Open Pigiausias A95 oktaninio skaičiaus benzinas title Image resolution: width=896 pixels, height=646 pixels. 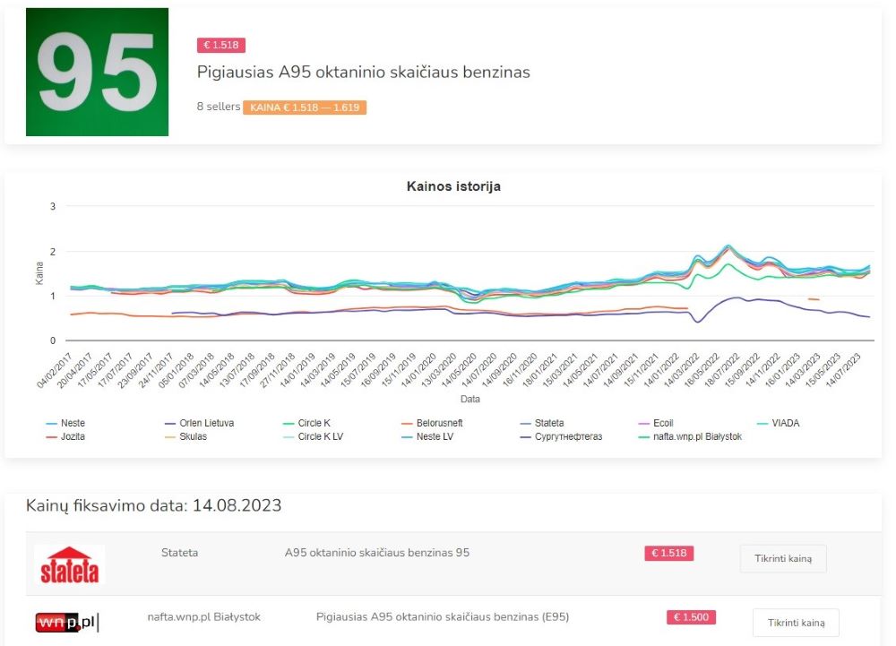pos(363,73)
